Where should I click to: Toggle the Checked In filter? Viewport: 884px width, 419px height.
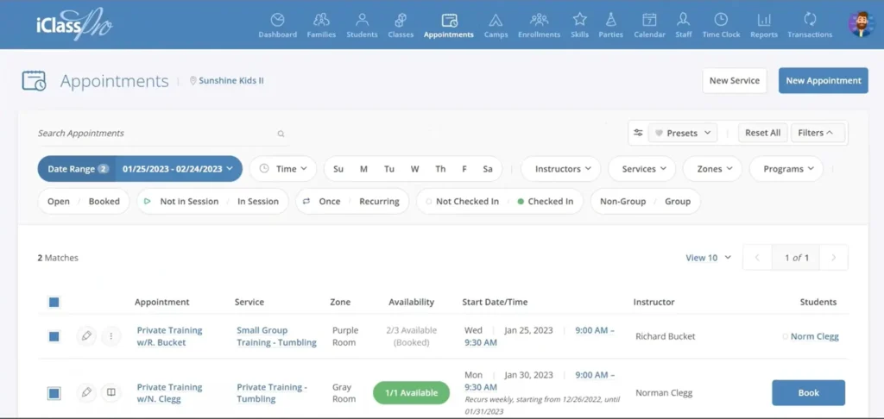coord(550,201)
